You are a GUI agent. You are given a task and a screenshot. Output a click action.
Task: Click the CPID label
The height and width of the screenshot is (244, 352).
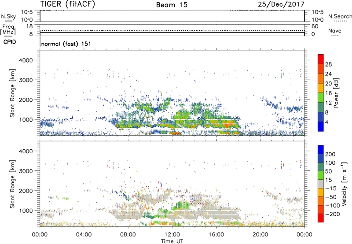pyautogui.click(x=10, y=42)
